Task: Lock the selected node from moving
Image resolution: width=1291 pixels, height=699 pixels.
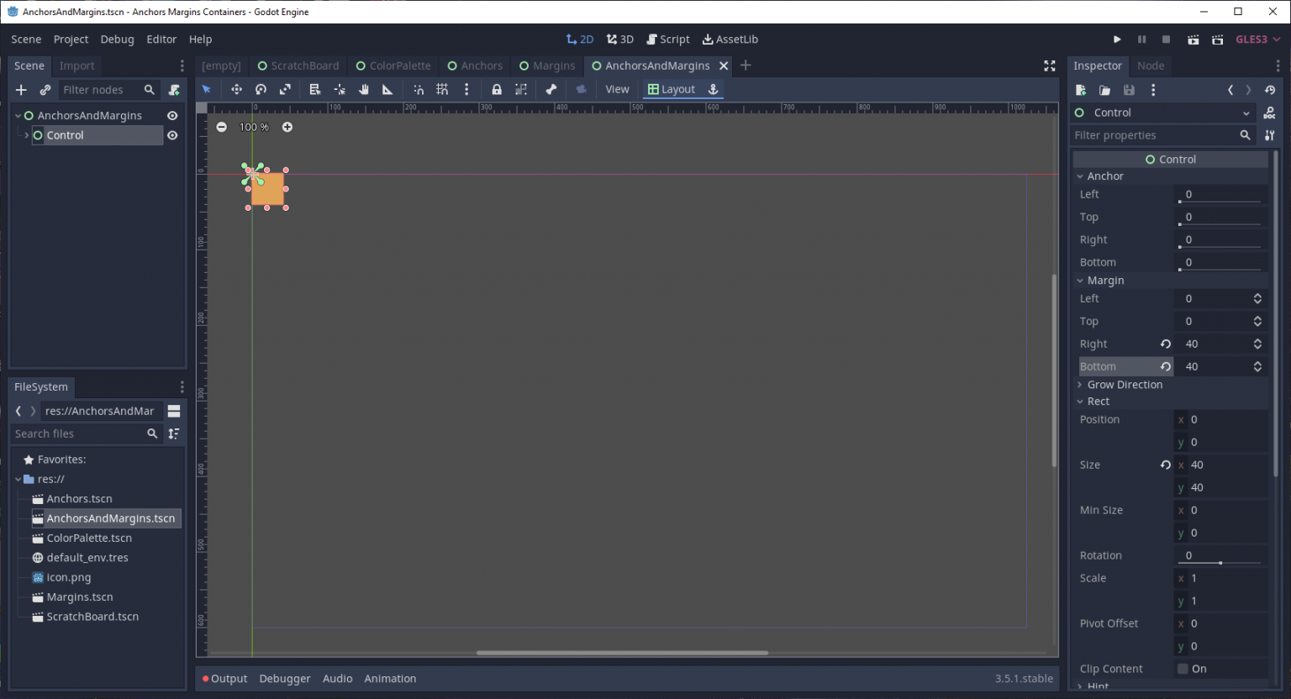Action: 498,89
